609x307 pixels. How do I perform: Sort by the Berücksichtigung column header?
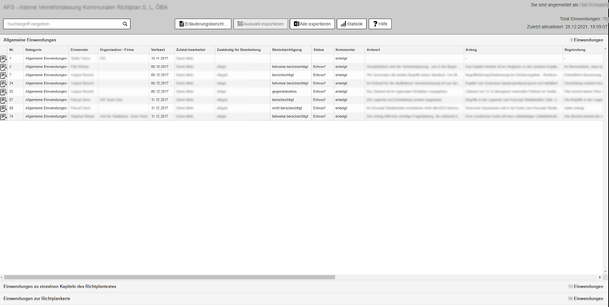287,50
